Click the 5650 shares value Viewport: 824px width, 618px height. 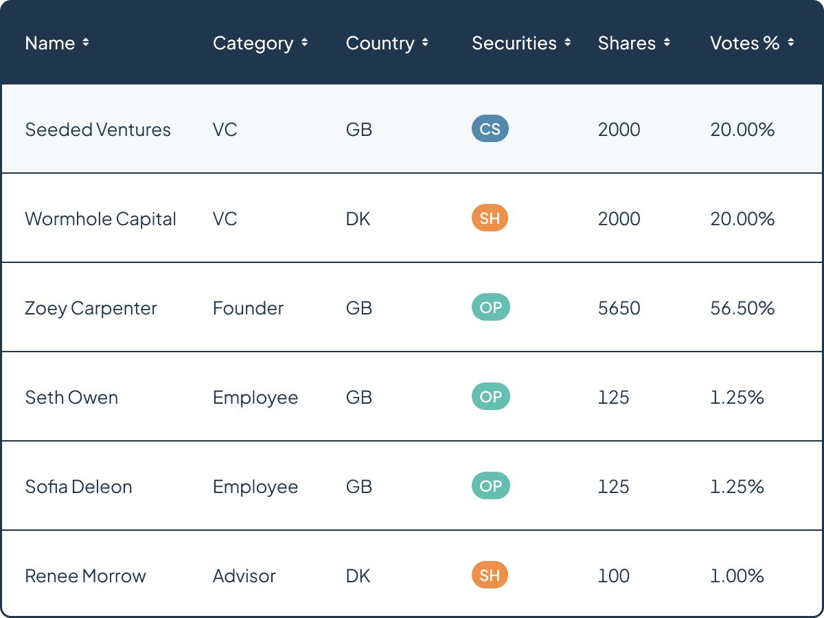(x=619, y=308)
